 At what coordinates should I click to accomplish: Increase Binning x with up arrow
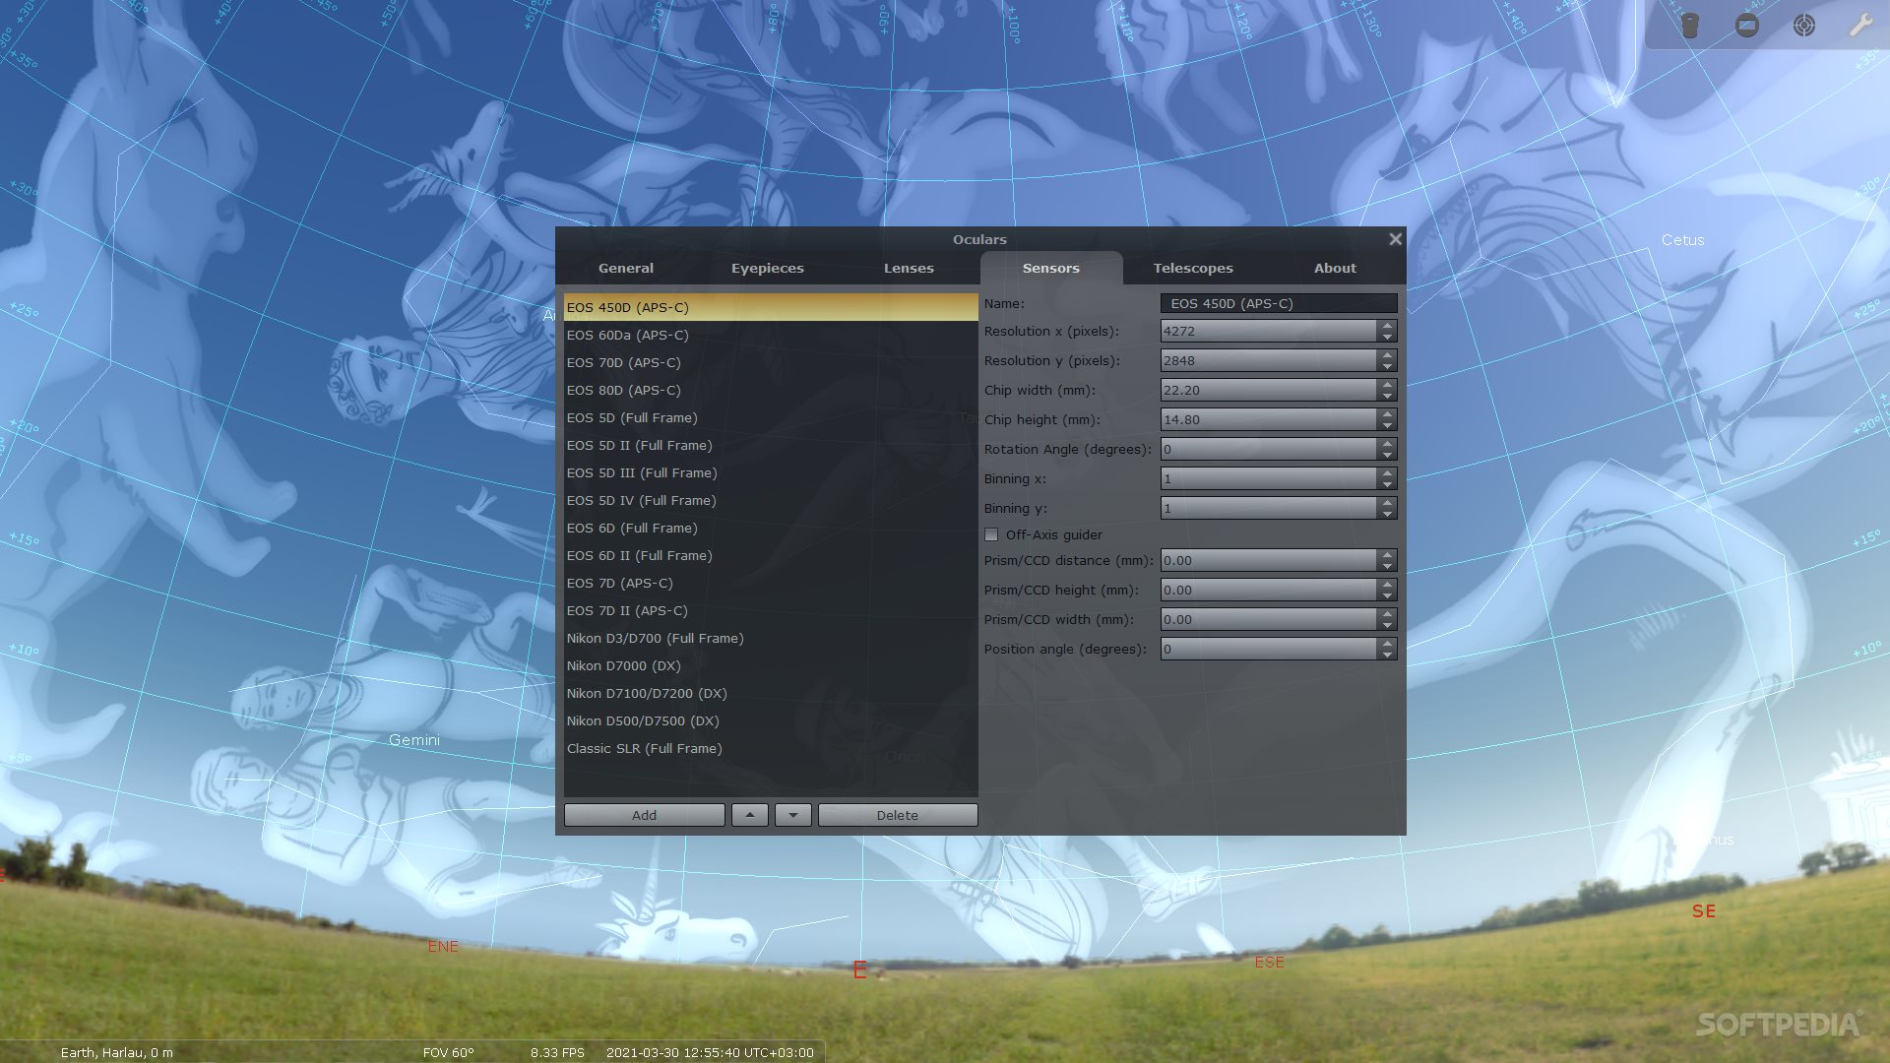tap(1387, 473)
